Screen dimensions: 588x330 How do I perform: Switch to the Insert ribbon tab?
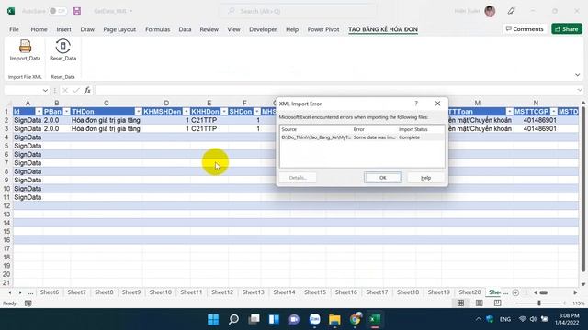point(63,29)
